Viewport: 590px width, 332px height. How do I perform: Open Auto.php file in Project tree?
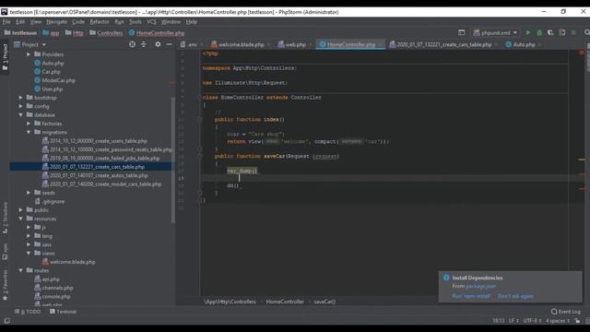point(49,64)
